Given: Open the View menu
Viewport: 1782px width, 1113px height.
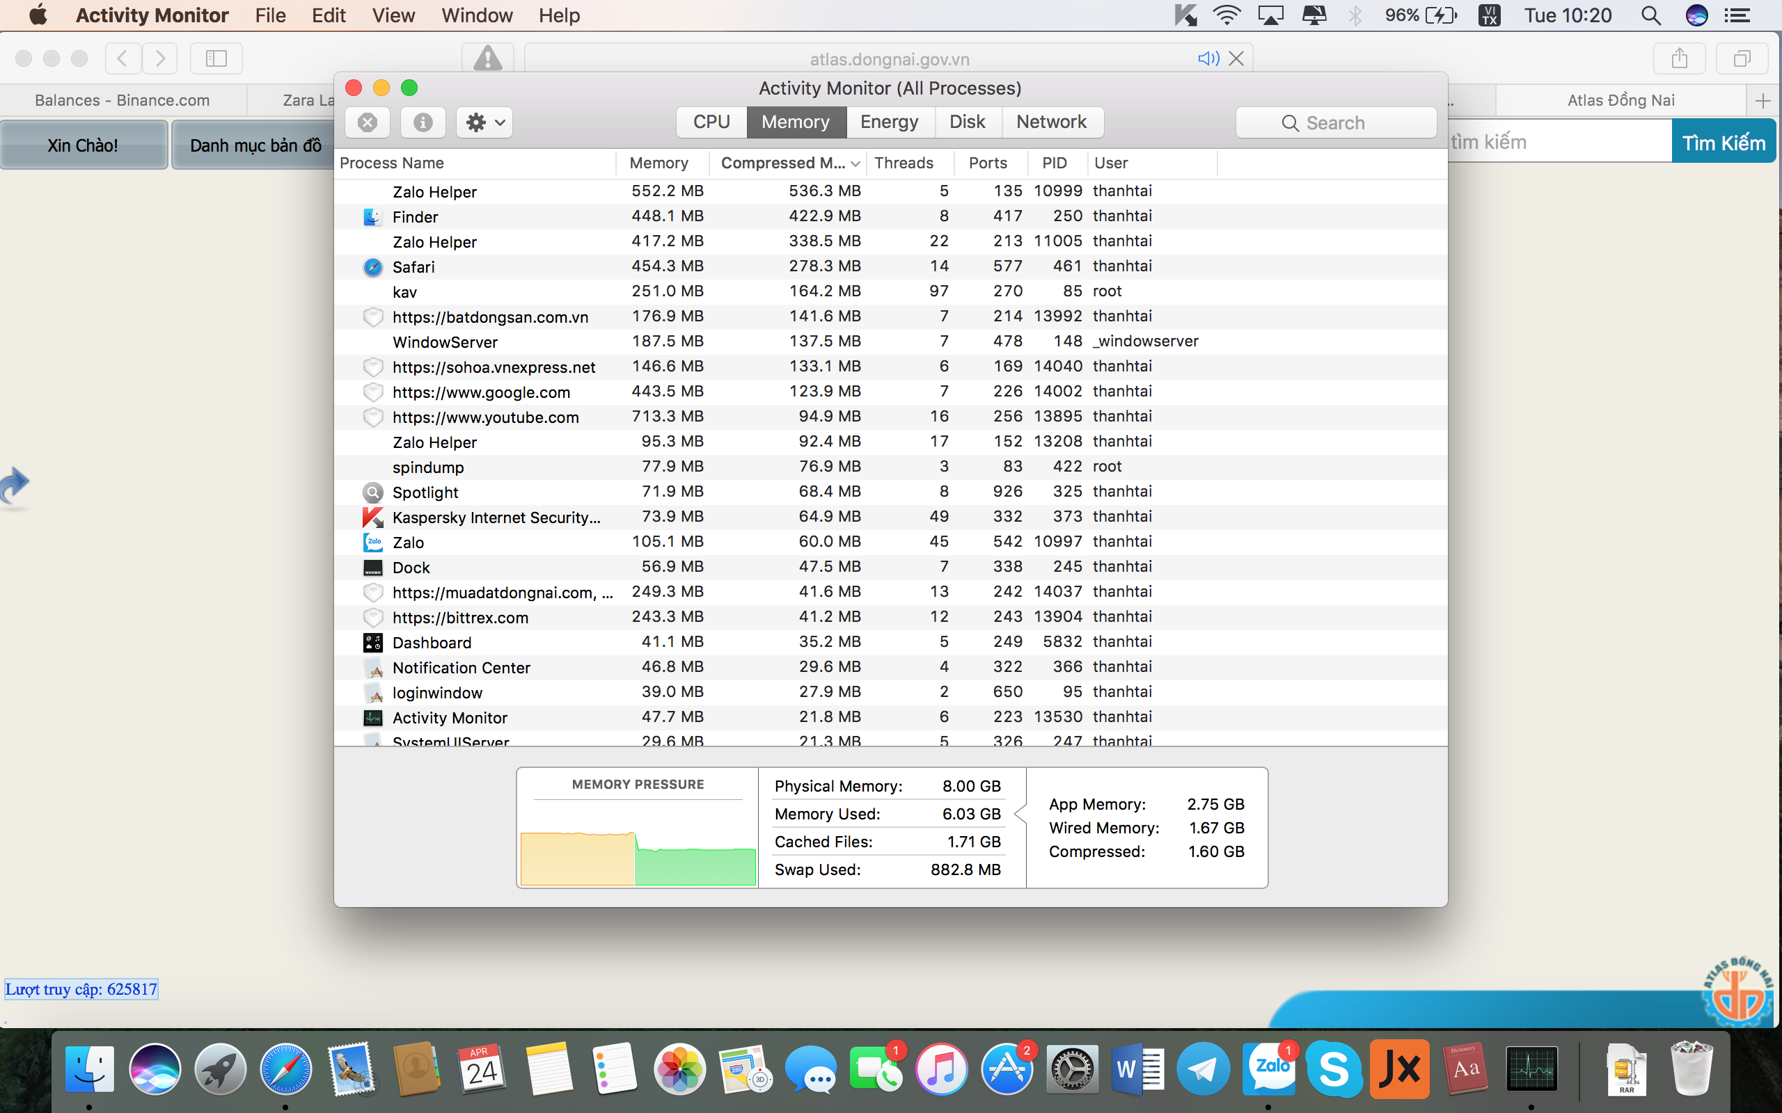Looking at the screenshot, I should coord(393,15).
